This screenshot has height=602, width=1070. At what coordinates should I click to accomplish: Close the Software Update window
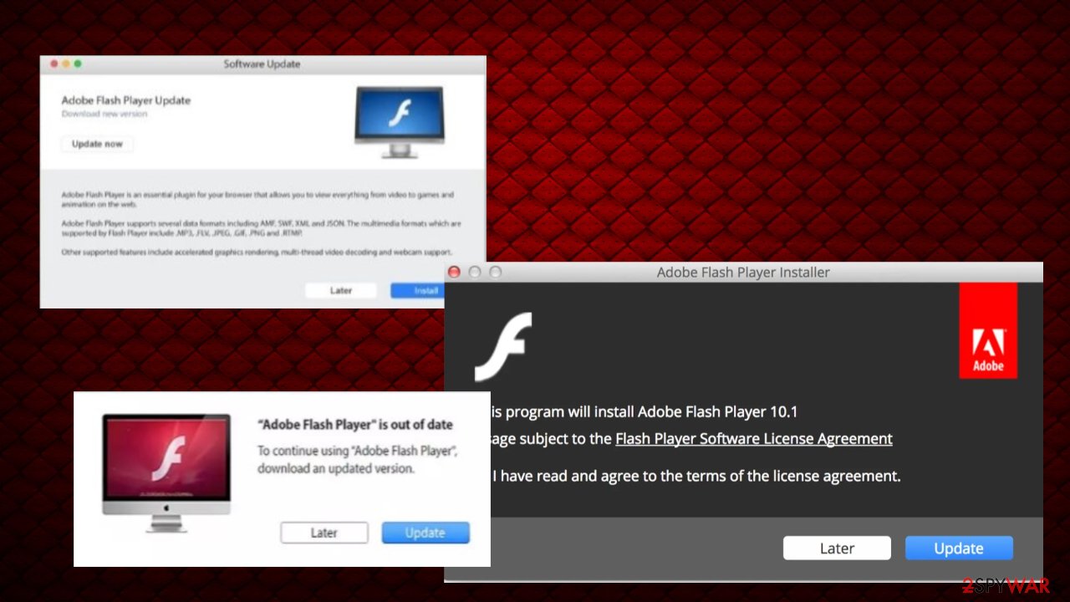54,64
